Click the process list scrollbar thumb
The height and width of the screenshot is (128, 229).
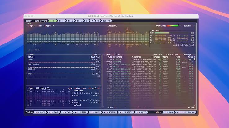pos(194,59)
